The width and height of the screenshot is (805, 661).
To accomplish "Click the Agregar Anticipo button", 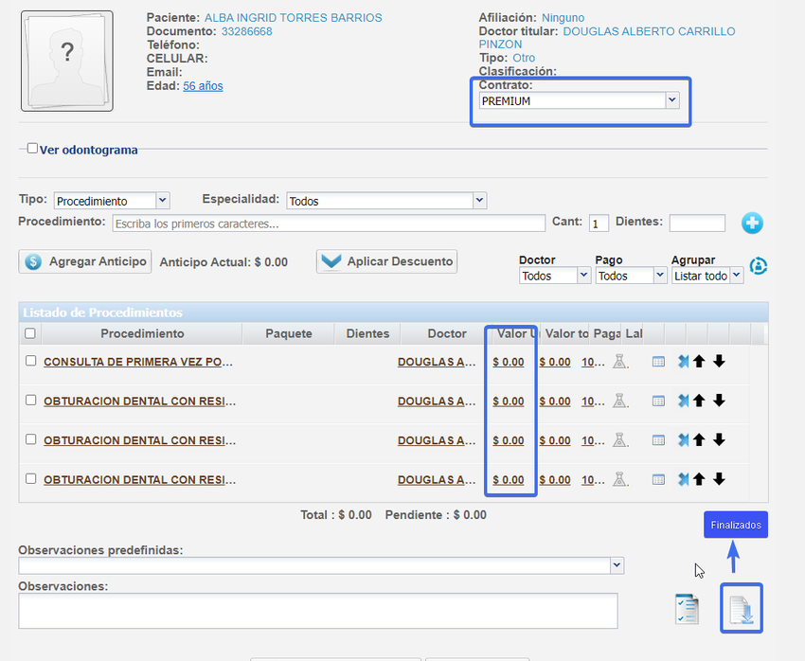I will coord(85,261).
